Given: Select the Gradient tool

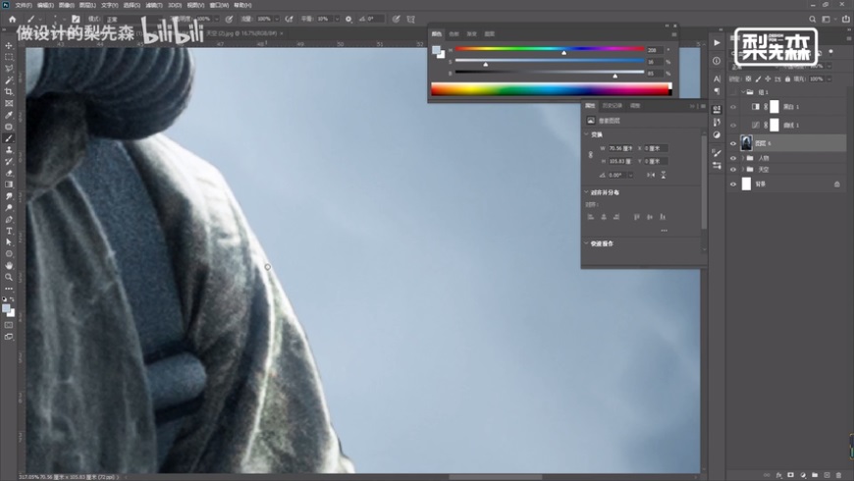Looking at the screenshot, I should click(9, 185).
